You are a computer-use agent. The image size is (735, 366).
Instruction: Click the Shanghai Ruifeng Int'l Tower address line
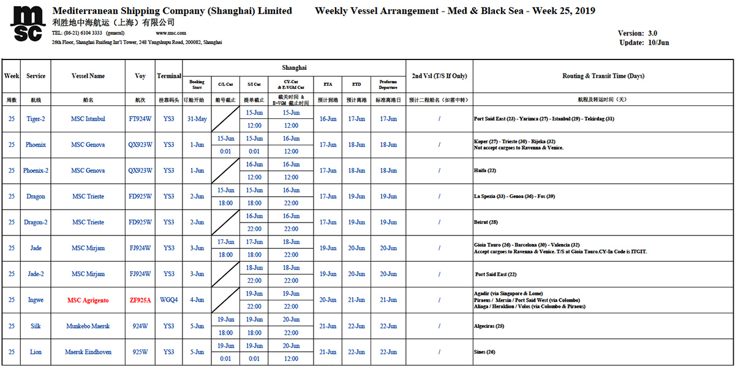tap(137, 42)
